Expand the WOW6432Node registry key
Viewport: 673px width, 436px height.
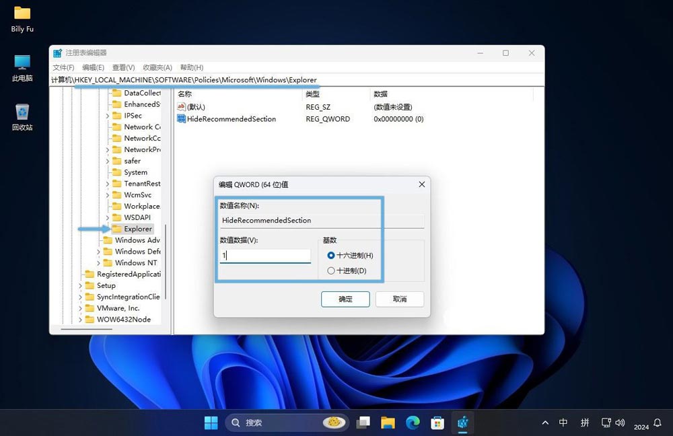(80, 320)
